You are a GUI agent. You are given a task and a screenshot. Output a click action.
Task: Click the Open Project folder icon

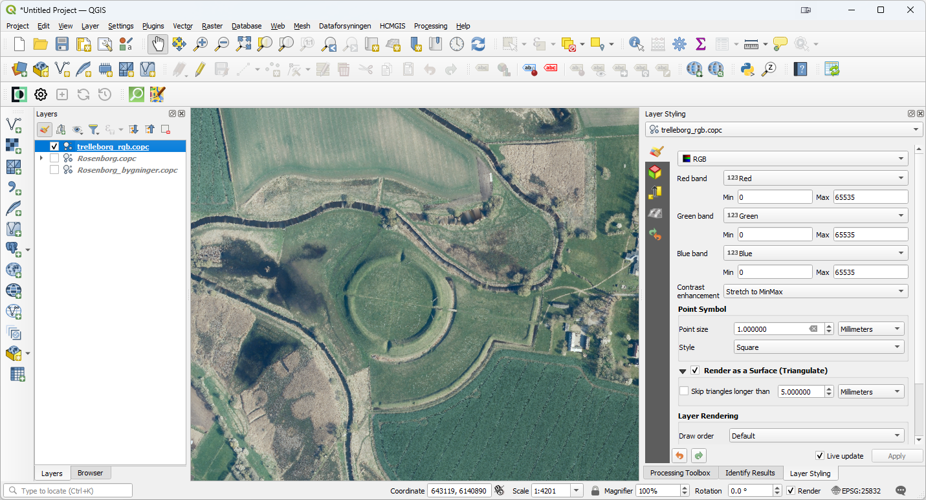[41, 44]
